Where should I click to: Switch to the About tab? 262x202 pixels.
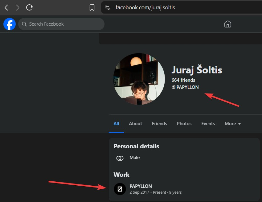tap(135, 124)
